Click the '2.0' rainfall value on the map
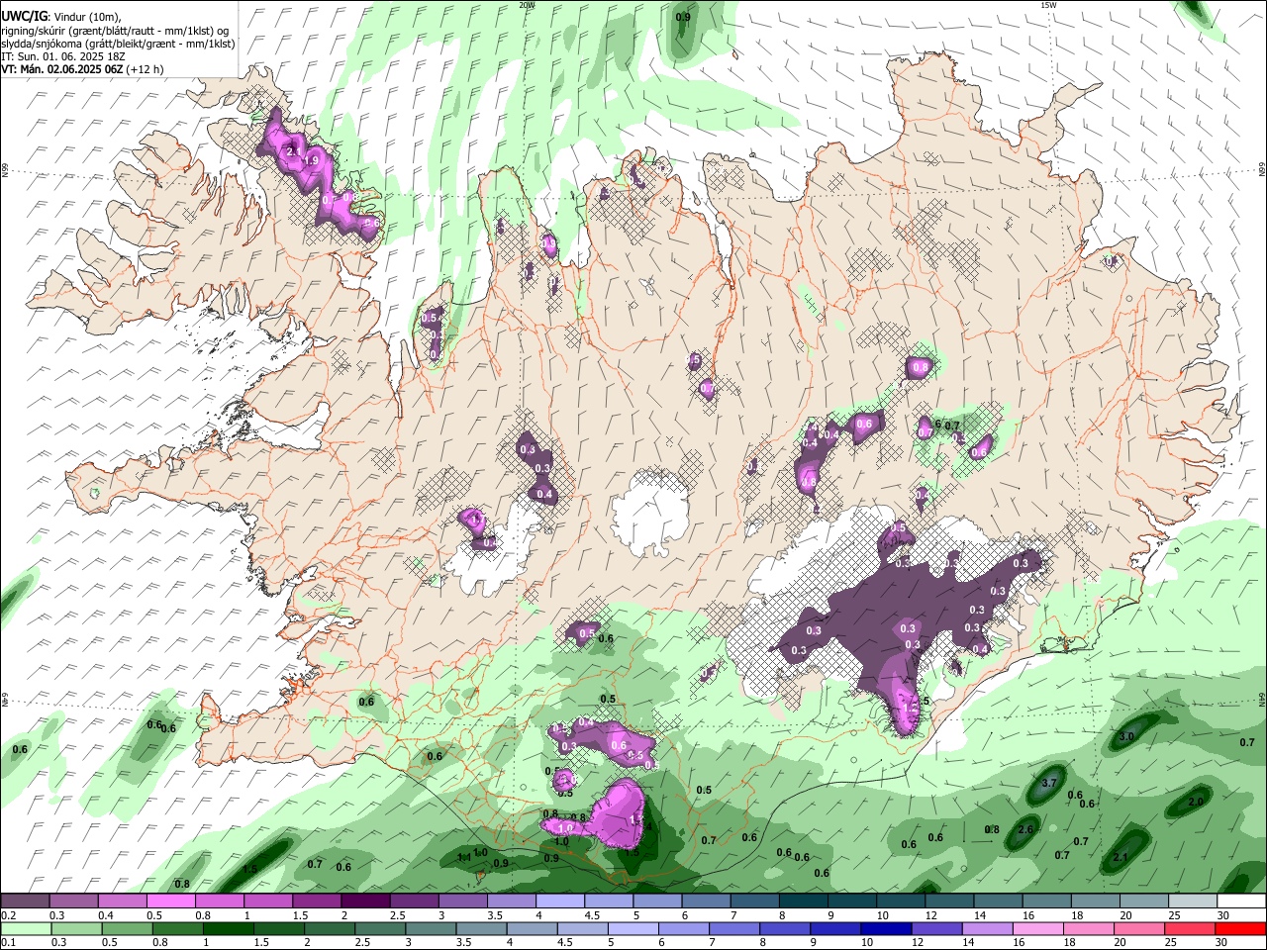This screenshot has height=950, width=1267. [x=1196, y=802]
